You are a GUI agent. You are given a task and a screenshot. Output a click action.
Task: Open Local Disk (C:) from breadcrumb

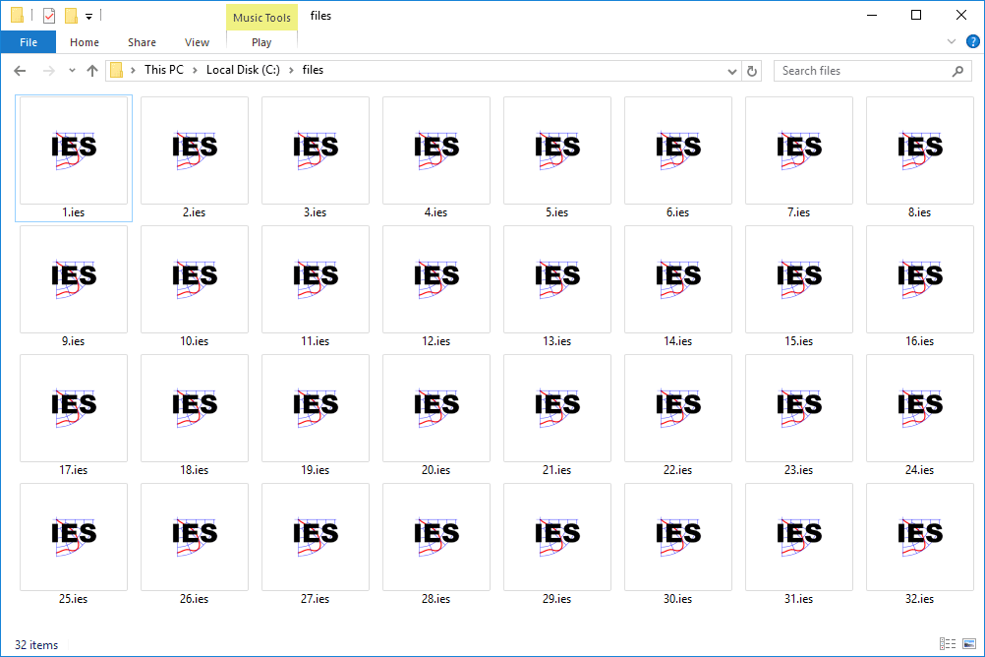click(243, 70)
